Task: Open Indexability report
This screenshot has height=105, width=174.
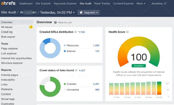Action: 8,80
